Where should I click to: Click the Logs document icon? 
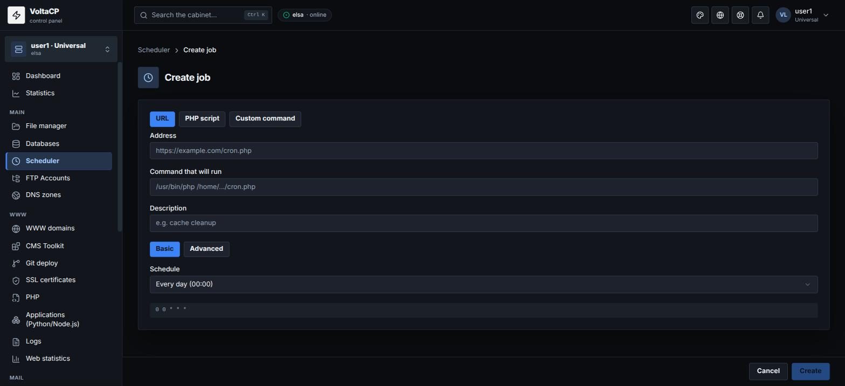(x=16, y=341)
